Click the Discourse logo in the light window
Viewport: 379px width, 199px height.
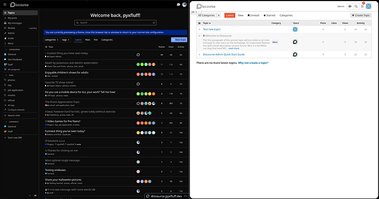(x=206, y=6)
